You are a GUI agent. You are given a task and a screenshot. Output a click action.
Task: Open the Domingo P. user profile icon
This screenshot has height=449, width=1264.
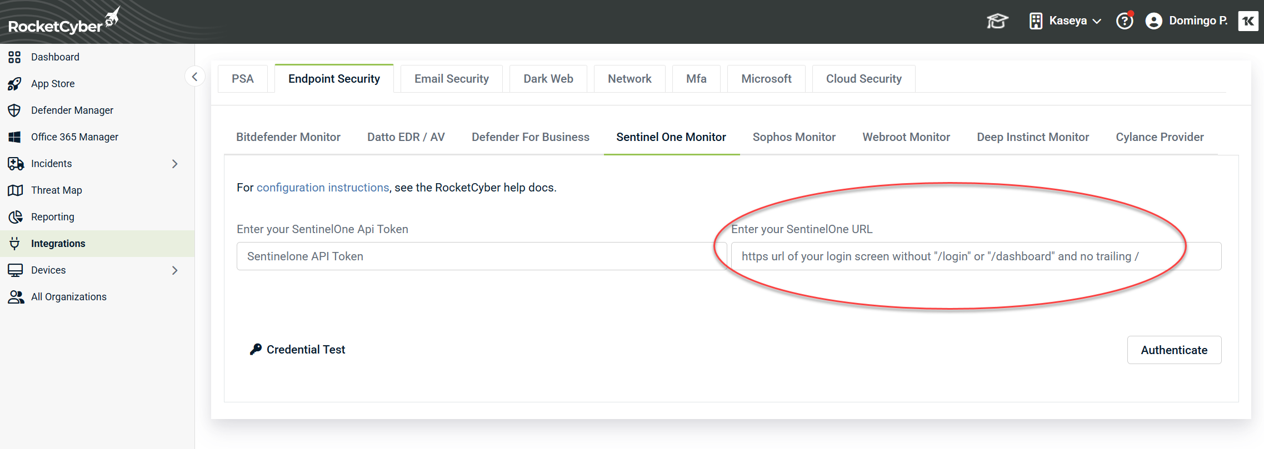click(1154, 21)
